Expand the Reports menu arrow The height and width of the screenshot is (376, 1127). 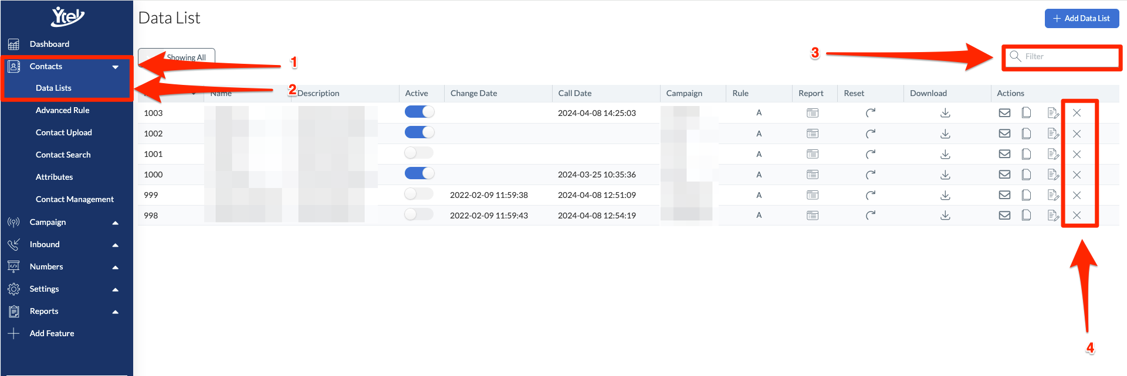pyautogui.click(x=116, y=312)
